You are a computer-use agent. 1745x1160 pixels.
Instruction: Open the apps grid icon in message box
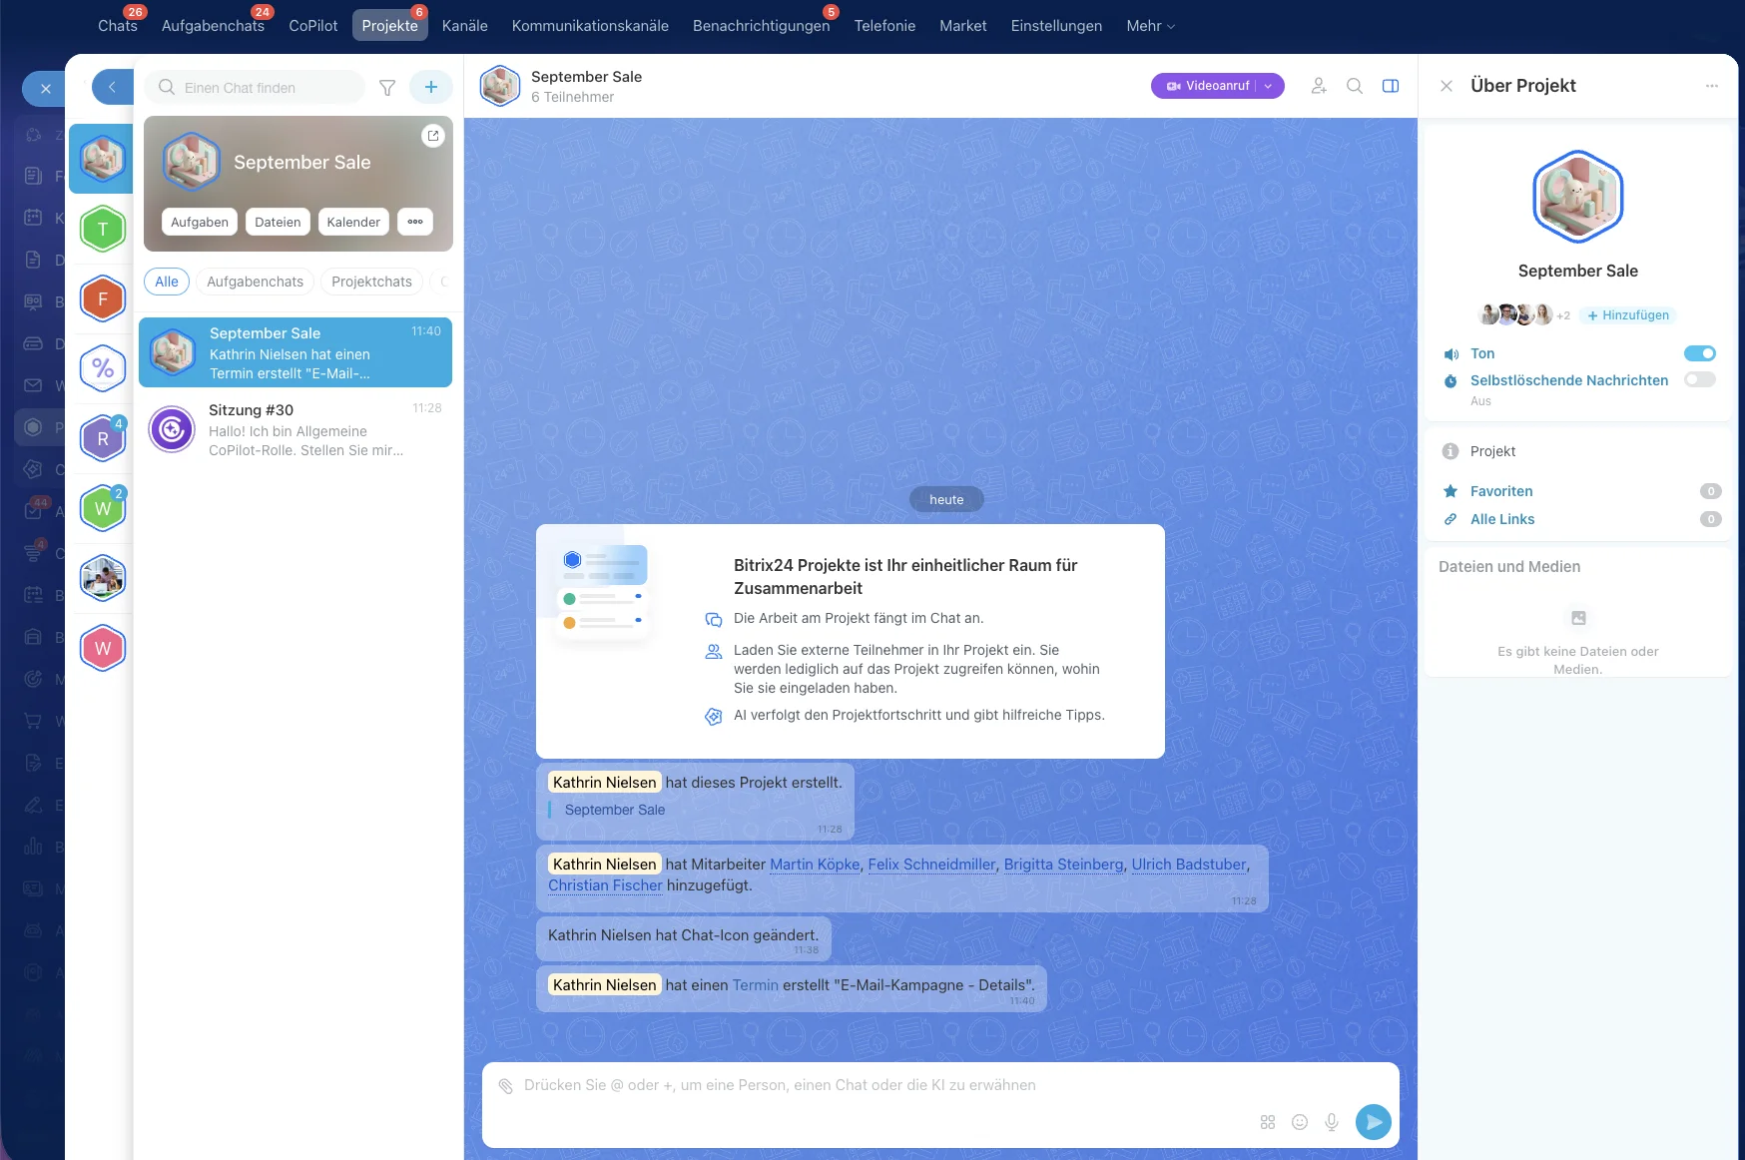1268,1122
